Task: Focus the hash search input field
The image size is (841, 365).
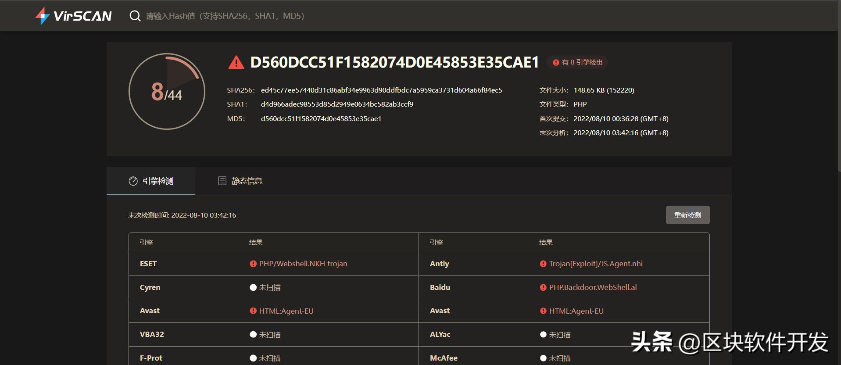Action: [263, 16]
